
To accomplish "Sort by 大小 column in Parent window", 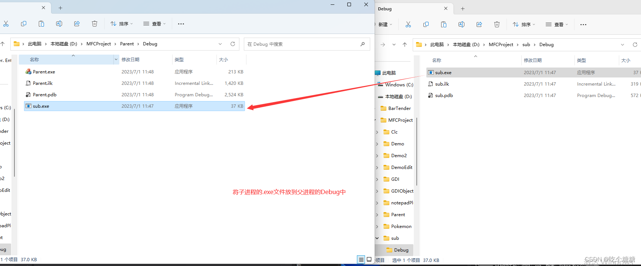I will [x=231, y=59].
